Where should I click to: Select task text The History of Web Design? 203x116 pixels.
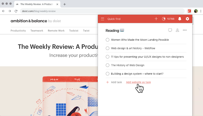point(128,65)
